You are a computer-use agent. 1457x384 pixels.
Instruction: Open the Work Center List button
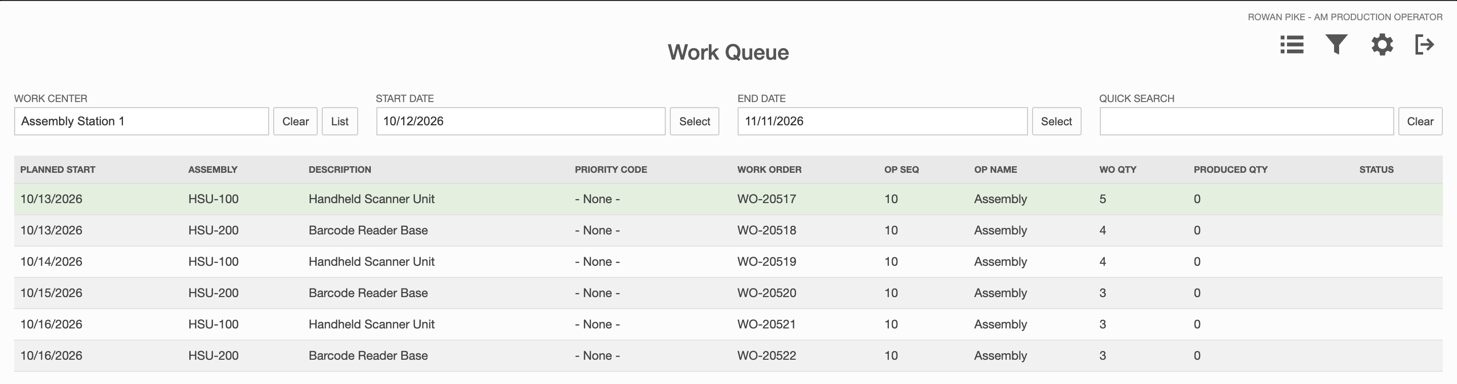coord(340,121)
